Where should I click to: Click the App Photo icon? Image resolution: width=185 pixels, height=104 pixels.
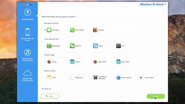(x=95, y=62)
